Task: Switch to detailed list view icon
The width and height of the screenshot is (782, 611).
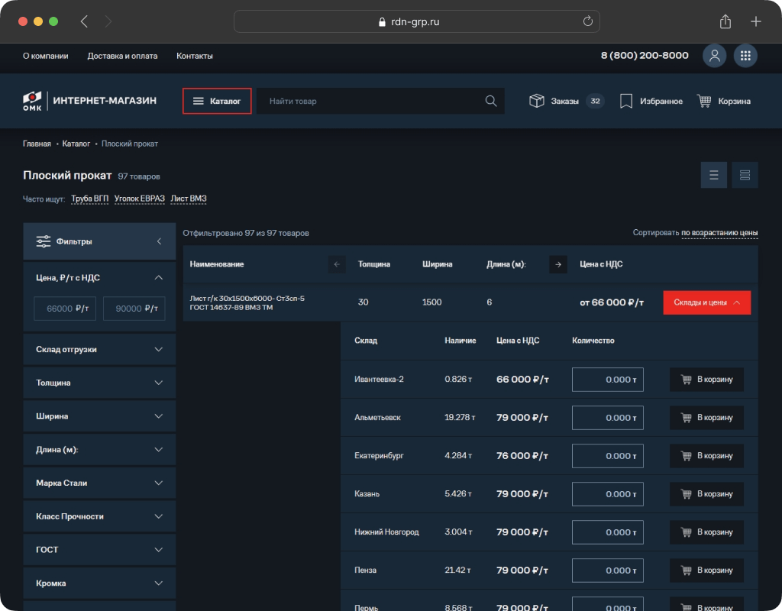Action: 745,175
